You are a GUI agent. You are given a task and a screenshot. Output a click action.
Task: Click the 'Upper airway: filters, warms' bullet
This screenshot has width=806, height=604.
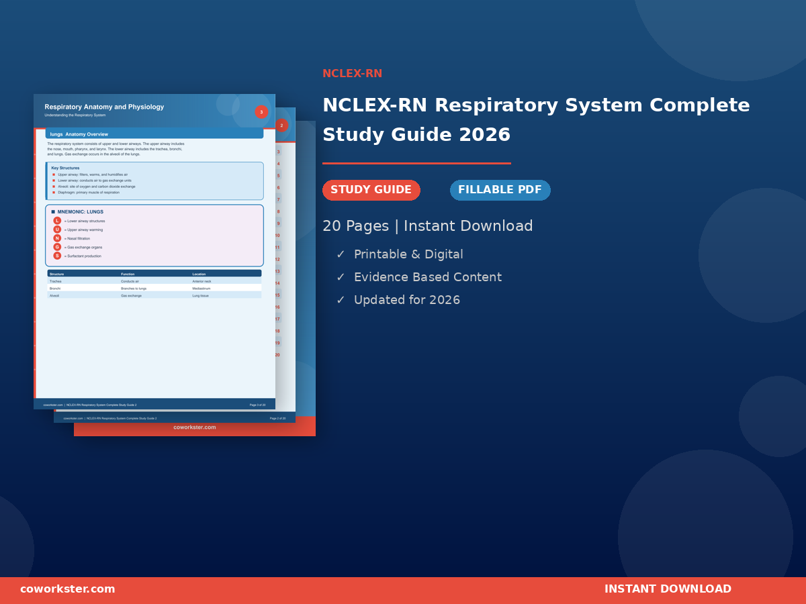coord(92,174)
